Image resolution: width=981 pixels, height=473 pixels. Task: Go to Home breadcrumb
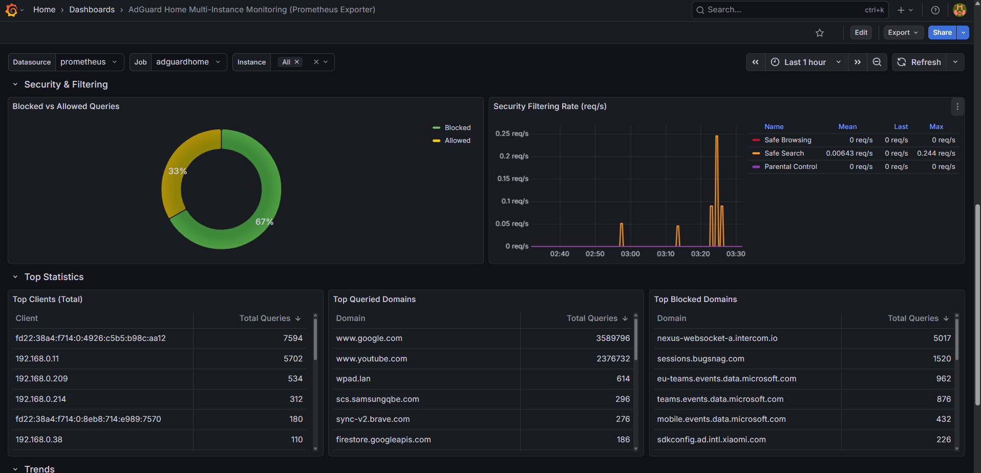click(44, 10)
